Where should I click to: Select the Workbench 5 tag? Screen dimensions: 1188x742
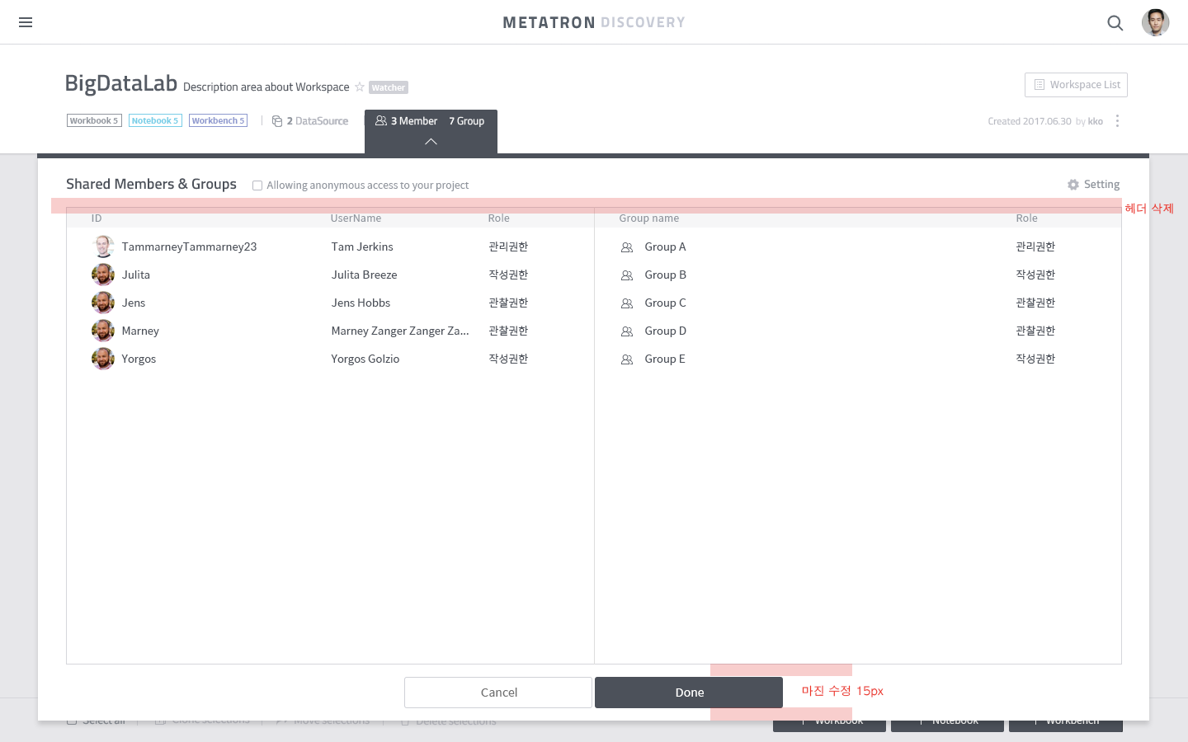coord(218,120)
